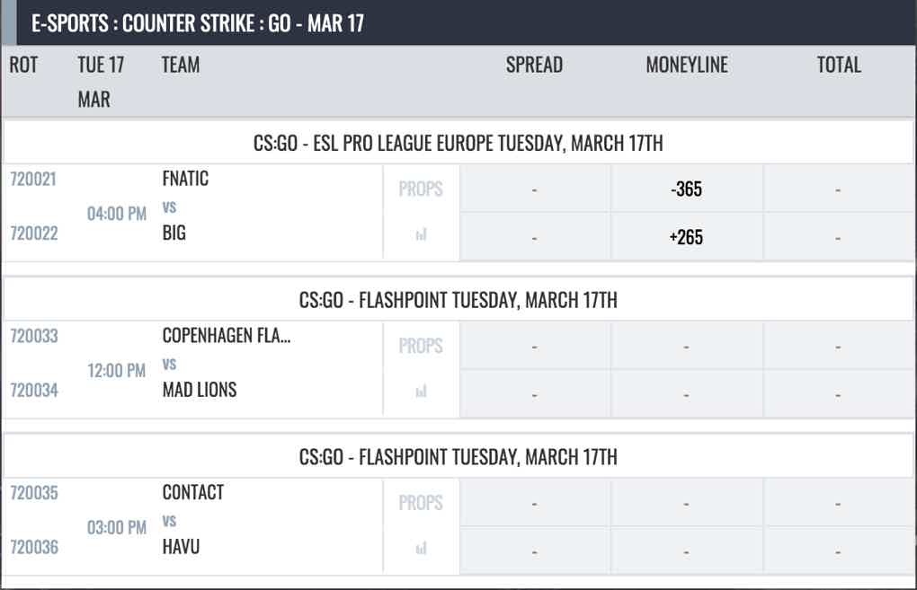Click Copenhagen Flames spread cell
Image resolution: width=917 pixels, height=590 pixels.
tap(535, 346)
